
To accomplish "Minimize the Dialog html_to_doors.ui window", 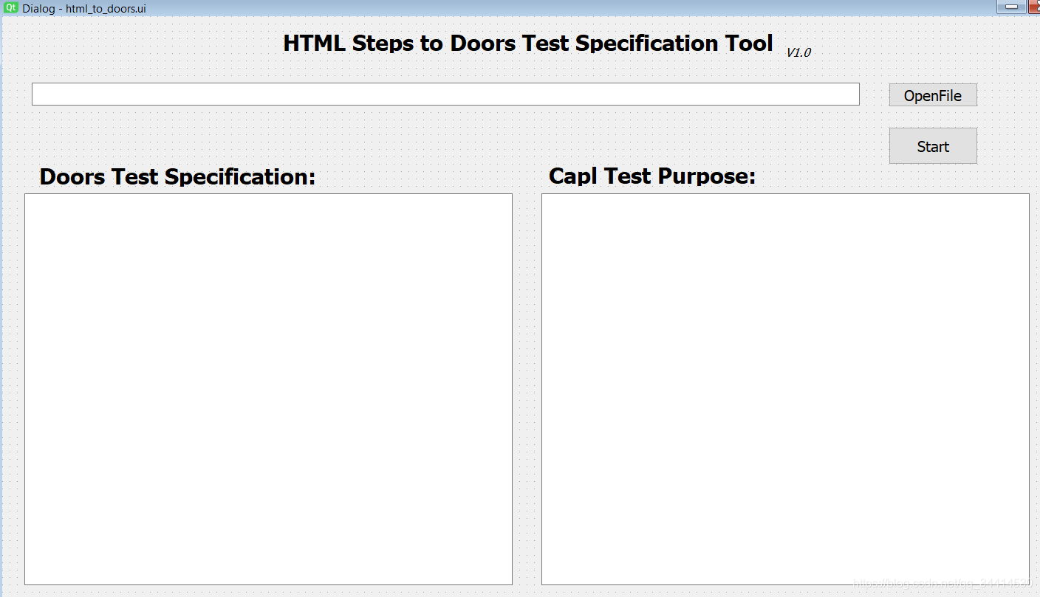I will point(1011,7).
